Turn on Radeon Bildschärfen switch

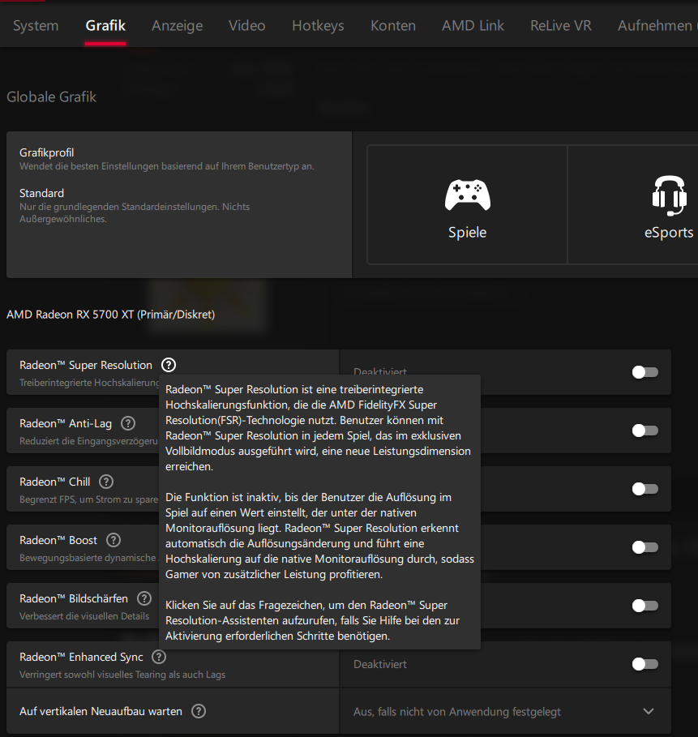click(644, 606)
